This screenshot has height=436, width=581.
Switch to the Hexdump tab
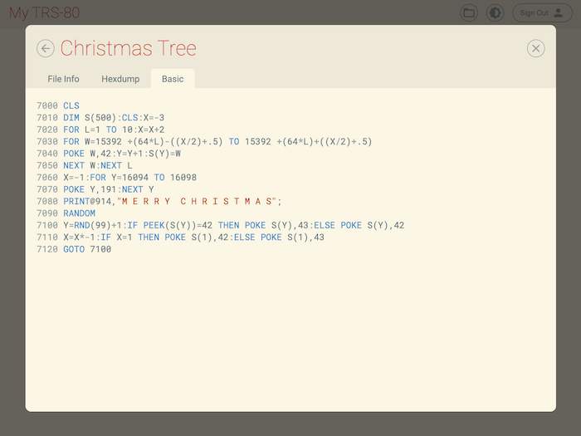[x=120, y=79]
